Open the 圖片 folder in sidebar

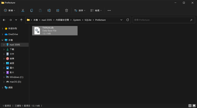(x=12, y=68)
